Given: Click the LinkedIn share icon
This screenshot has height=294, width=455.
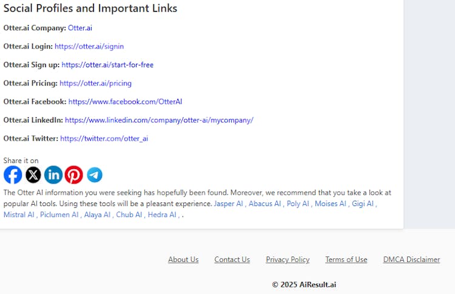Looking at the screenshot, I should (53, 175).
